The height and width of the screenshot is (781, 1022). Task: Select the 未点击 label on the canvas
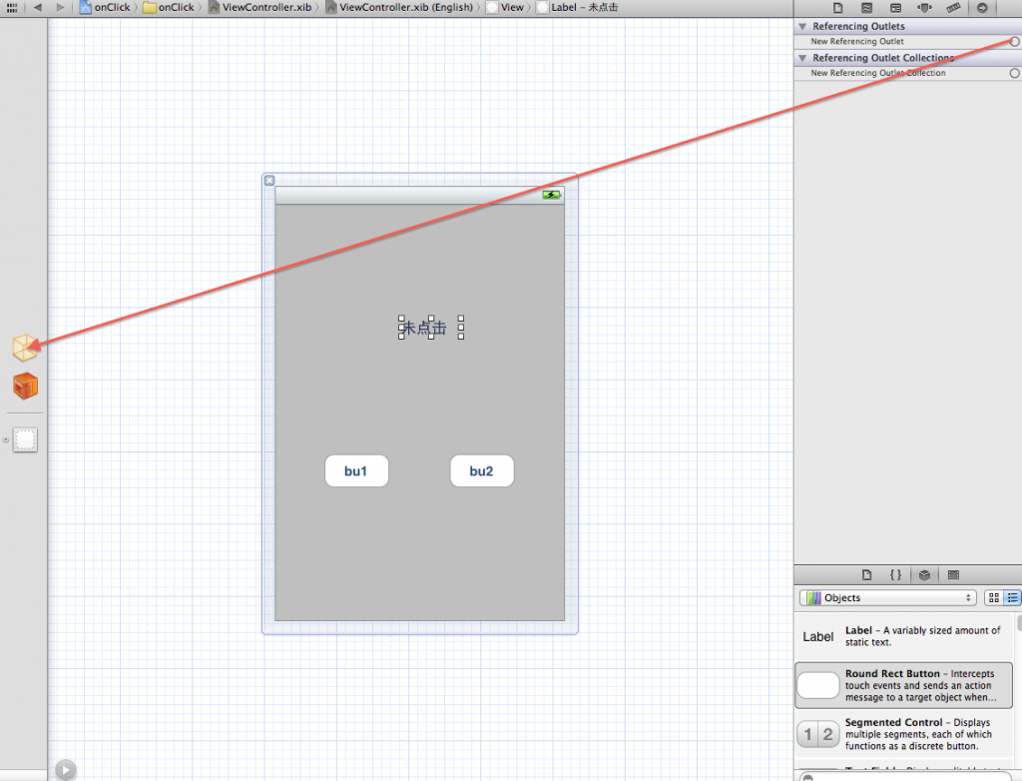coord(431,328)
